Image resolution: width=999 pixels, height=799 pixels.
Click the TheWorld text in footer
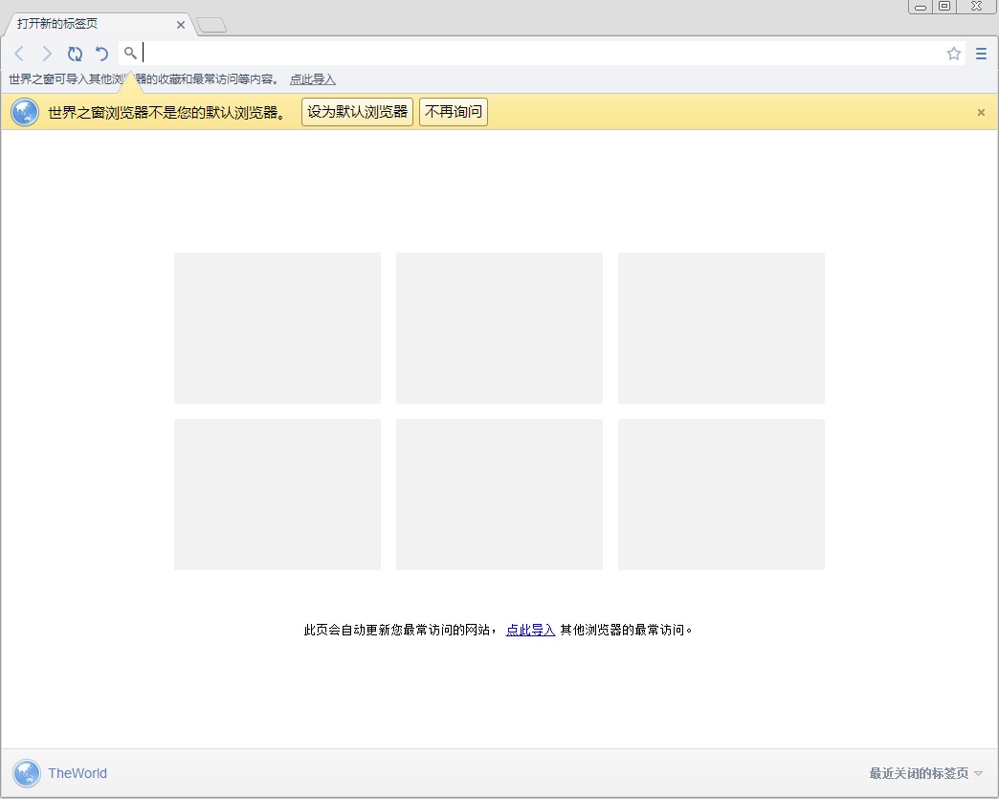78,773
